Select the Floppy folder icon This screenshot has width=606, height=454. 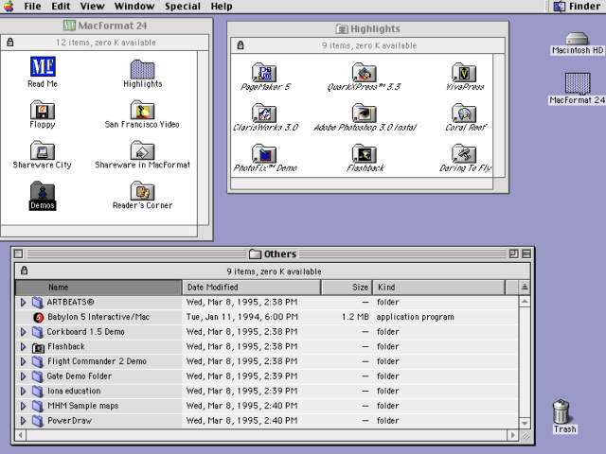42,110
